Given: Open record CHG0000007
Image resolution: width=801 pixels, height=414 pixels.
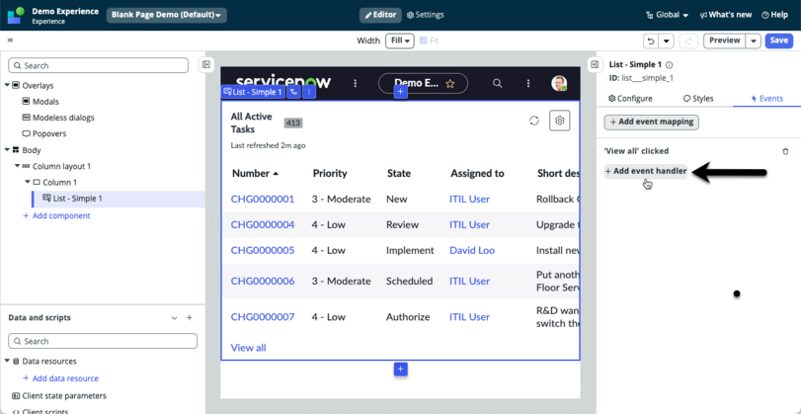Looking at the screenshot, I should point(263,316).
